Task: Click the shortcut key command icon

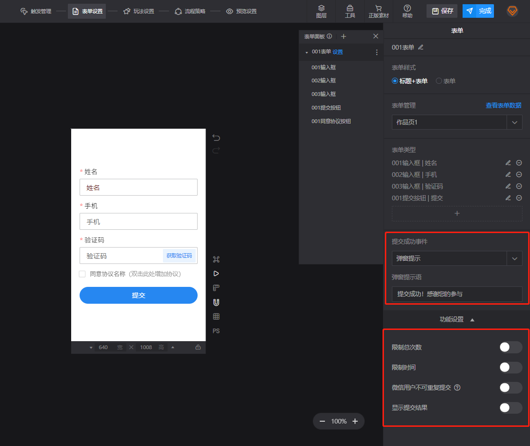Action: [x=216, y=259]
